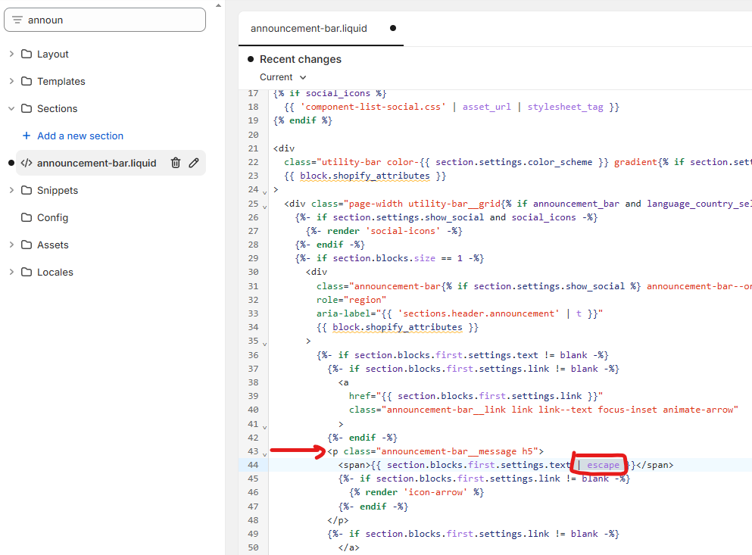Click the 'escape' filter on line 44
This screenshot has width=752, height=555.
coord(603,465)
